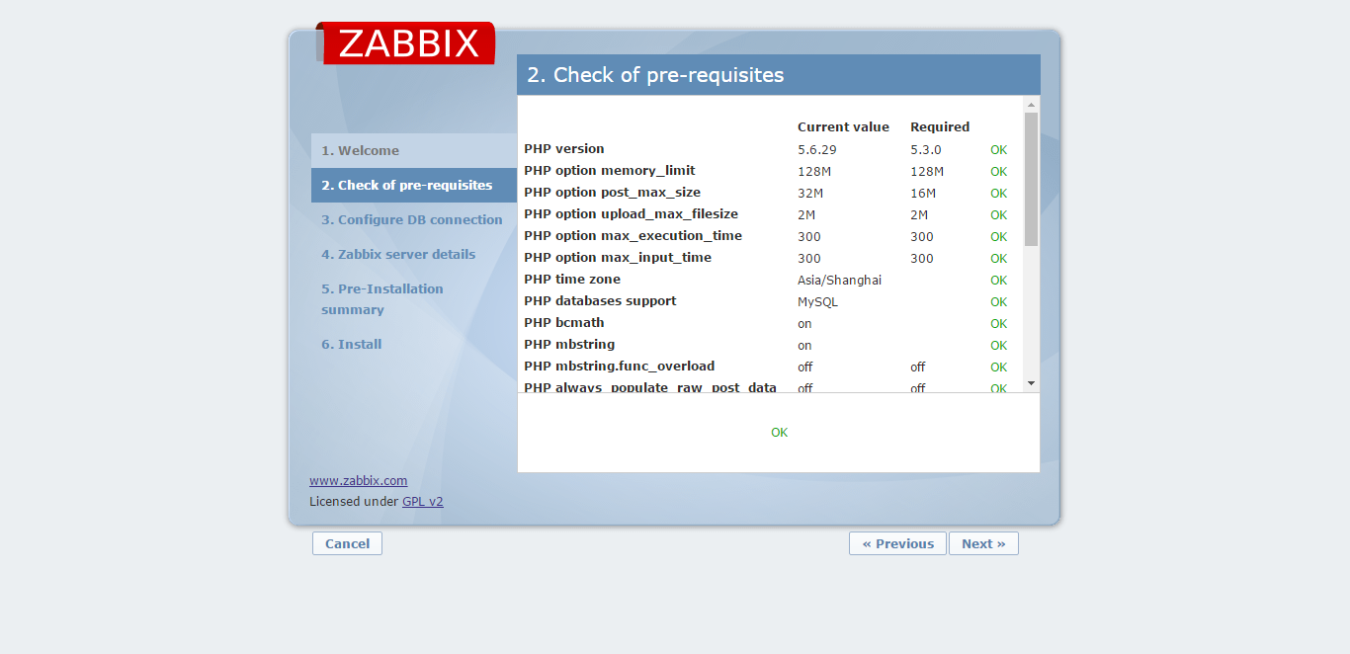Click the 'PHP databases support' label
This screenshot has width=1350, height=654.
click(x=600, y=300)
